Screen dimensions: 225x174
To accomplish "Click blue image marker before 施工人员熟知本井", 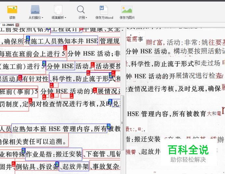I will pos(28,38).
